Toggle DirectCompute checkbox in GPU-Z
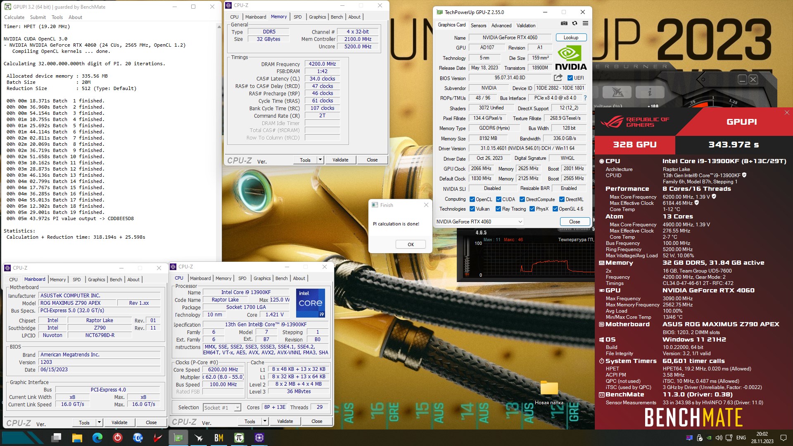 pyautogui.click(x=522, y=199)
